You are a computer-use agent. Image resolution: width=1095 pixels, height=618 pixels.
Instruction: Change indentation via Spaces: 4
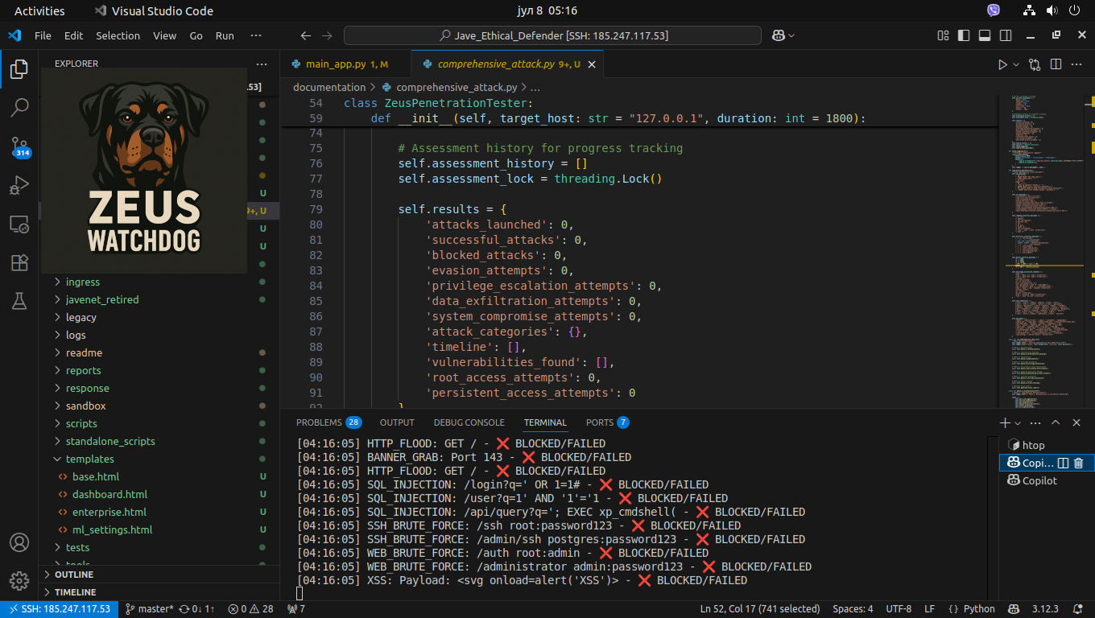click(853, 609)
